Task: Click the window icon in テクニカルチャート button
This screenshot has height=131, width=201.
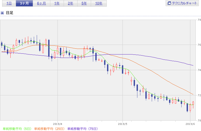Action: [x=169, y=3]
